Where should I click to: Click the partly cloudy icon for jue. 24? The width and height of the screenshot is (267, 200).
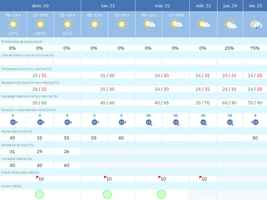[x=230, y=24]
